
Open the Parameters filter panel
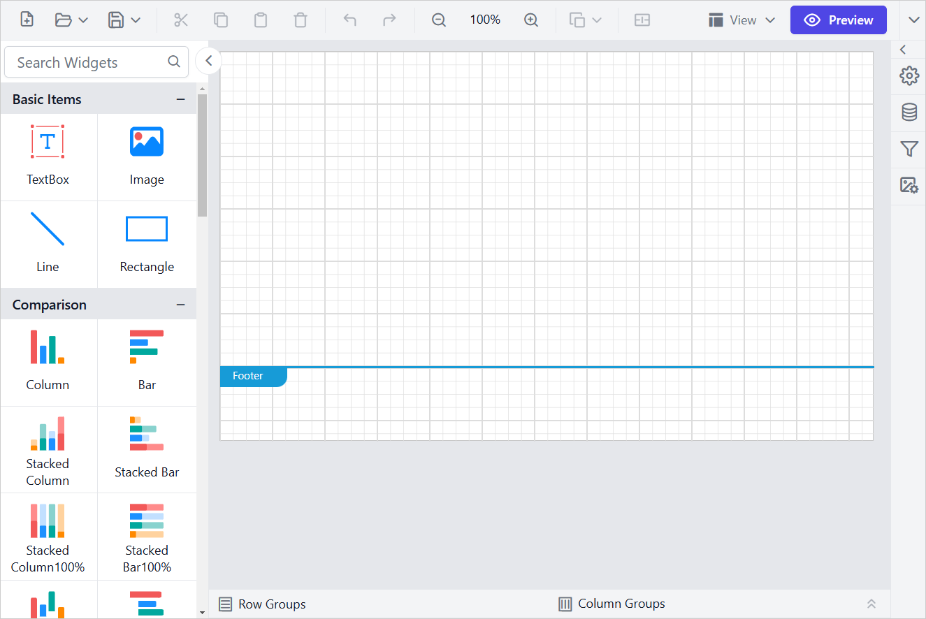[x=909, y=148]
